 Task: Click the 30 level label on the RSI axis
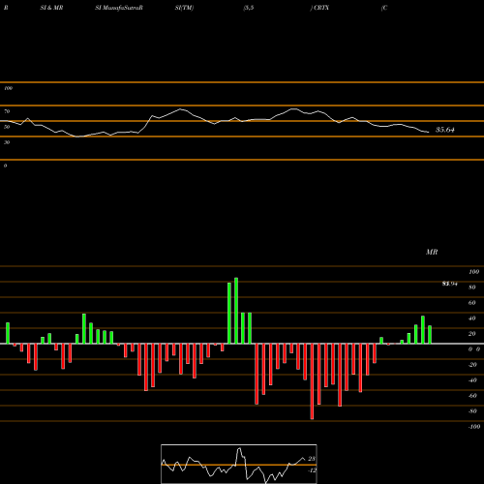(7, 142)
